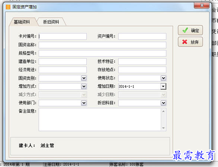Focus the 卡片编号 input field
Screen dimensions: 218x167
(62, 36)
